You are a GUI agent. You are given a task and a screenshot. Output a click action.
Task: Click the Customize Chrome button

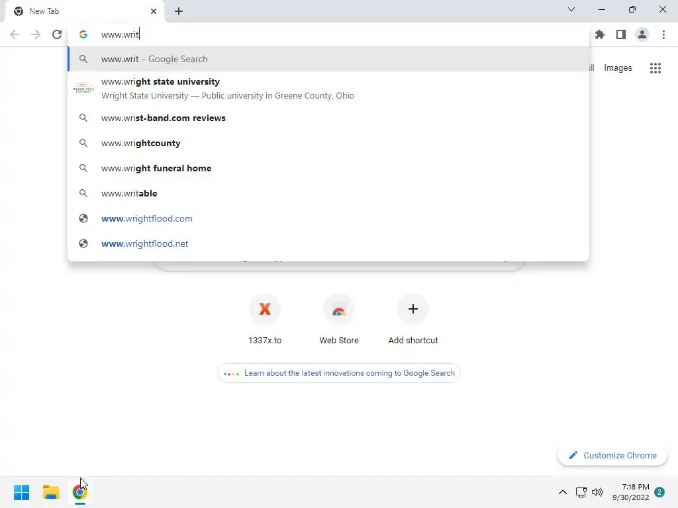point(612,455)
